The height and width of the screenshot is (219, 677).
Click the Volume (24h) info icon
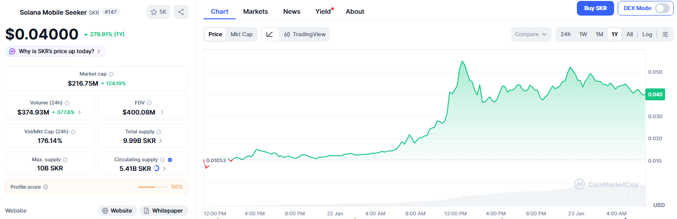(x=67, y=103)
